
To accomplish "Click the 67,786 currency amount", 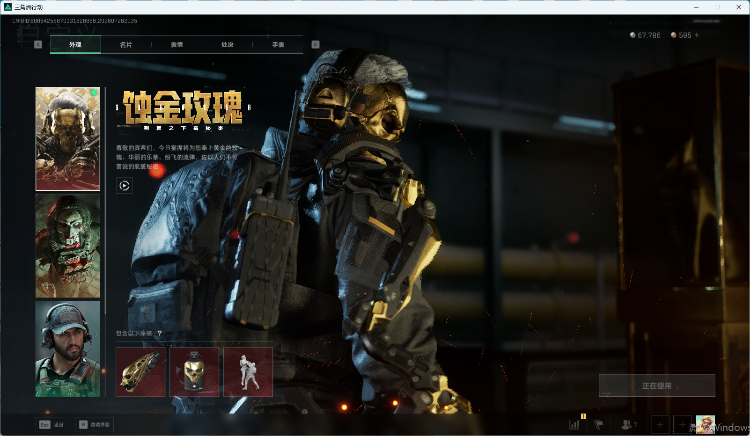I will coord(649,35).
